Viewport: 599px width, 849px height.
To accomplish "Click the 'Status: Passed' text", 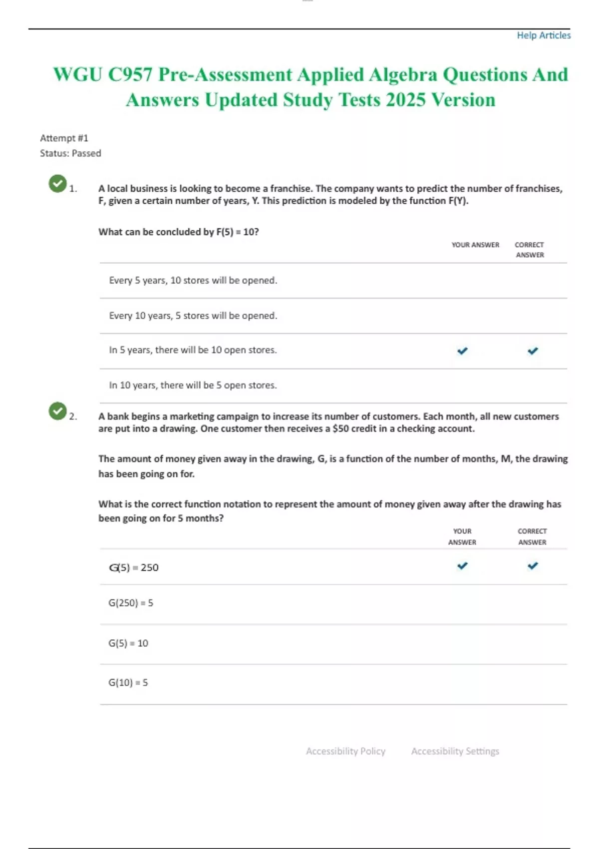I will coord(70,153).
